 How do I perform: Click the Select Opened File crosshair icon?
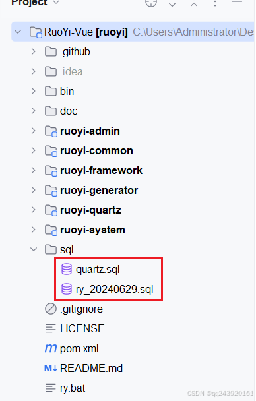click(151, 3)
